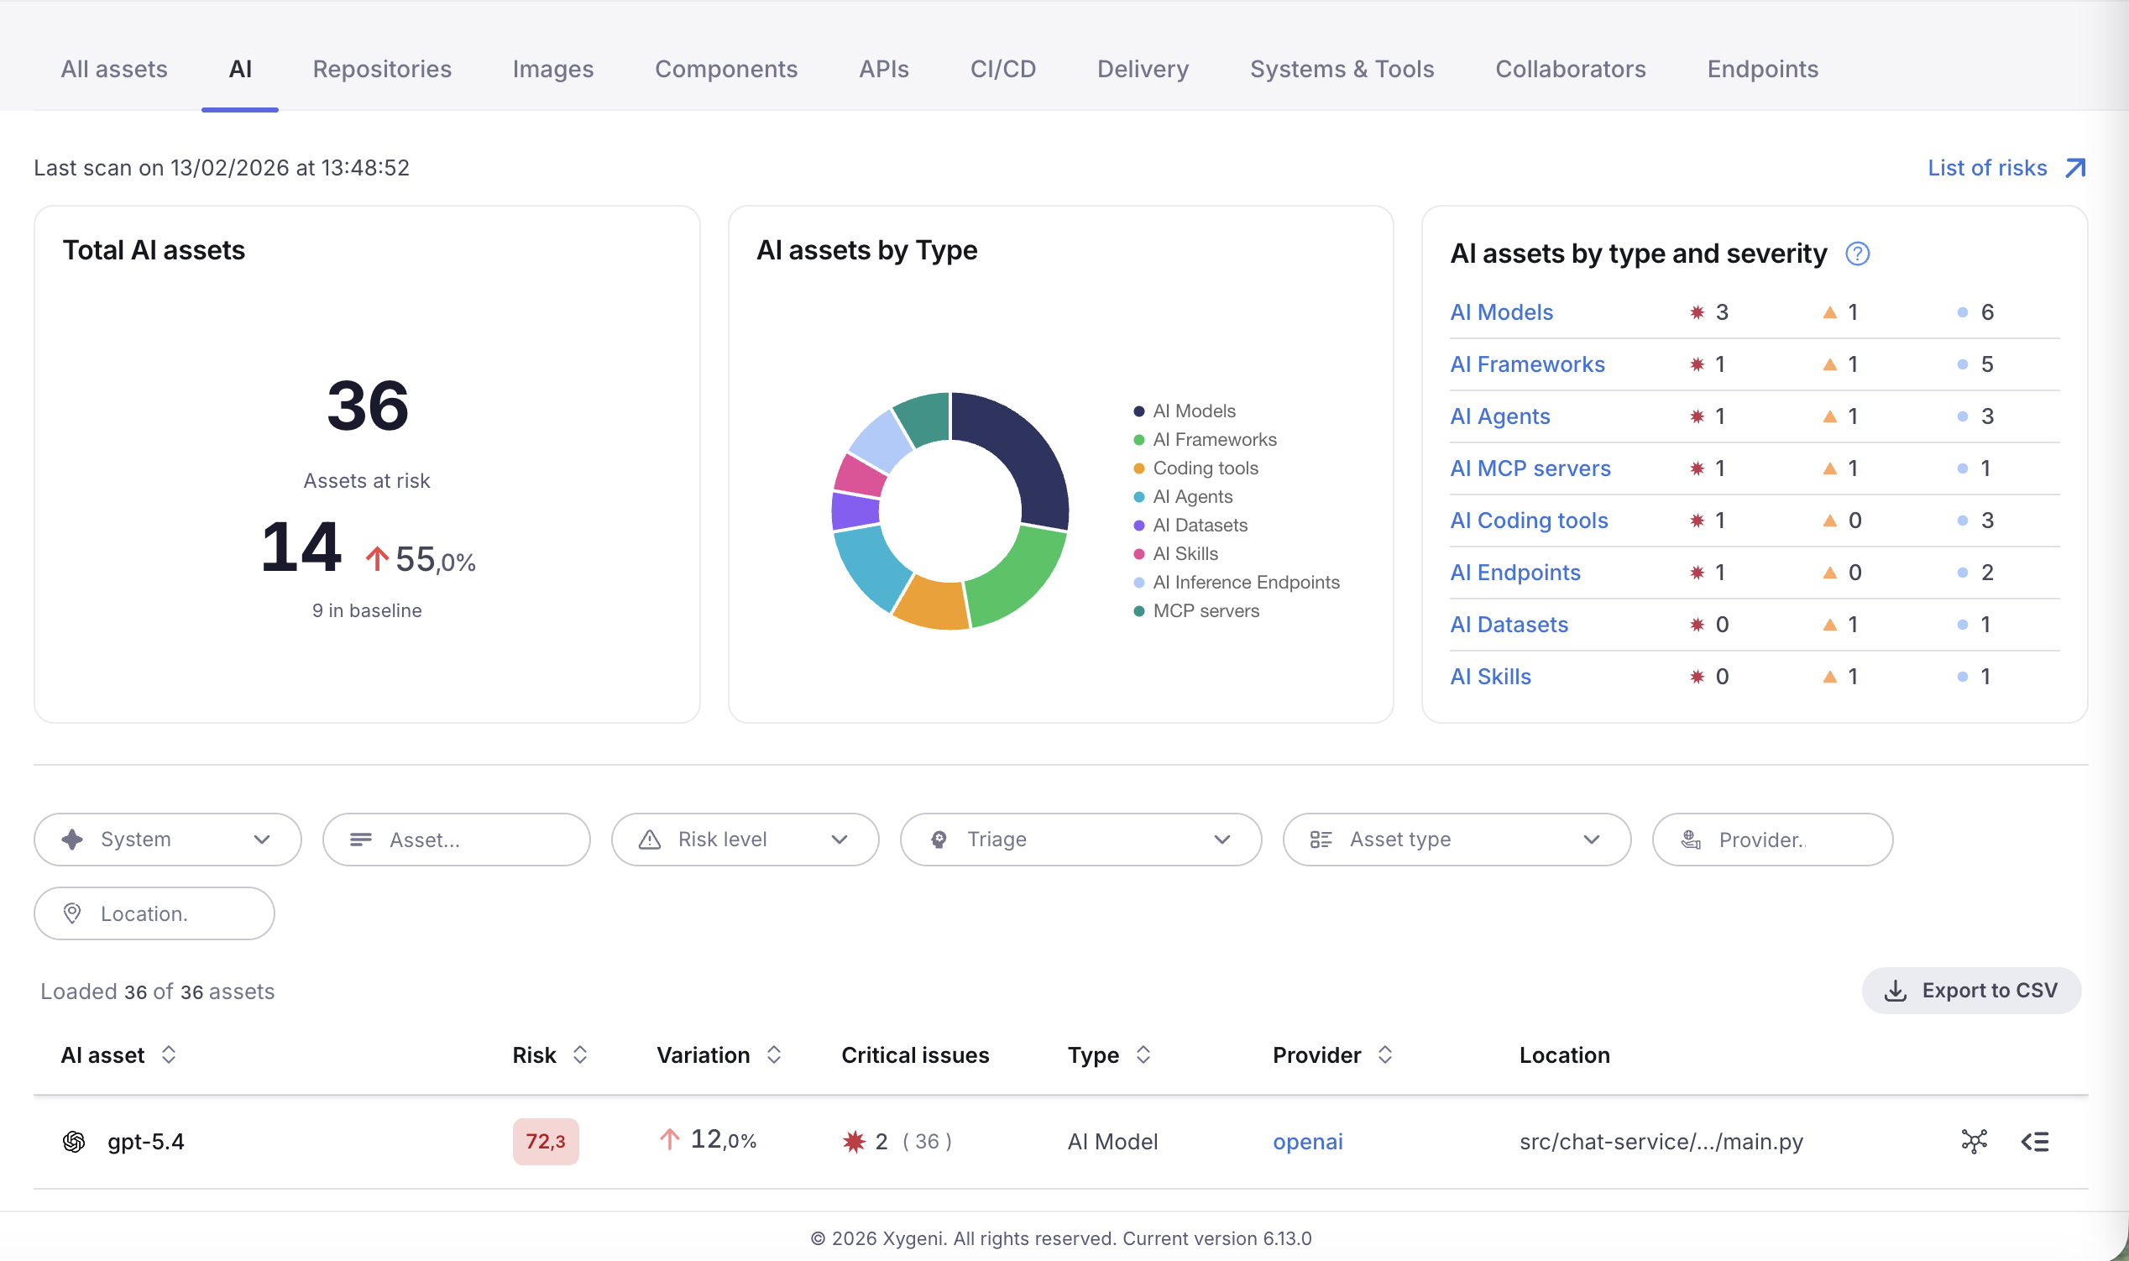Sort by AI asset column arrows
The image size is (2129, 1261).
coord(168,1054)
